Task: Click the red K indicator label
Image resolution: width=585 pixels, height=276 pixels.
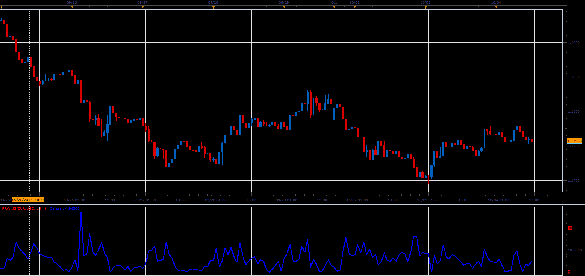Action: pyautogui.click(x=46, y=208)
